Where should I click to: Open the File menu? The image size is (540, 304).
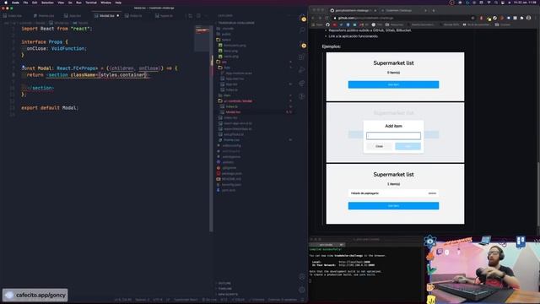[25, 3]
